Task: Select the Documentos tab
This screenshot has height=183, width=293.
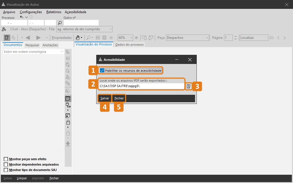Action: pyautogui.click(x=13, y=45)
